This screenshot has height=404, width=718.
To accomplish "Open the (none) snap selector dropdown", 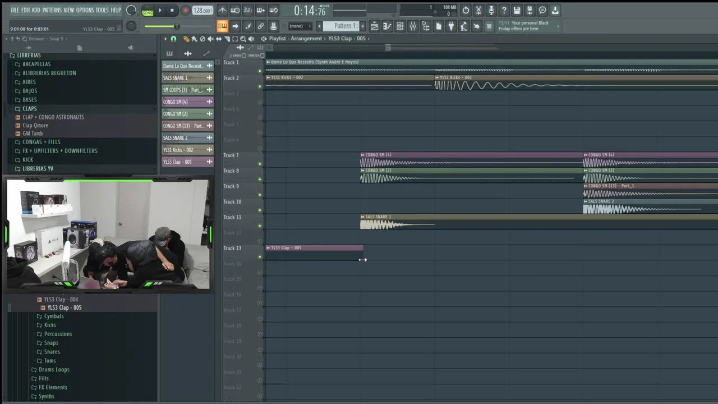I will click(300, 26).
